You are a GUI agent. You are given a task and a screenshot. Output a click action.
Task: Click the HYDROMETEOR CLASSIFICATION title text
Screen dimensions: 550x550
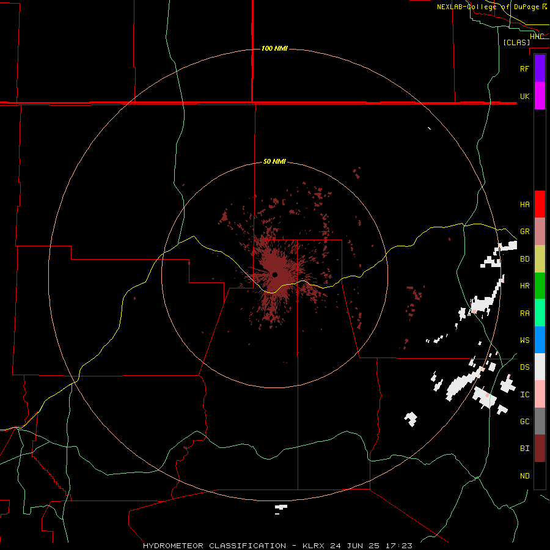[215, 546]
